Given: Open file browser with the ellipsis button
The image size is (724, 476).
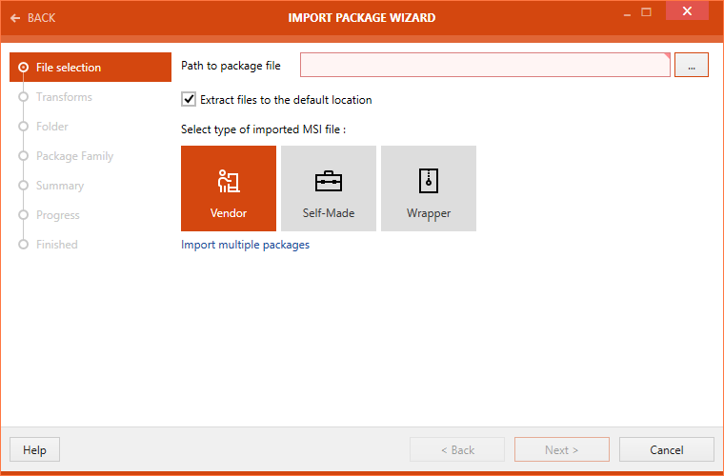Looking at the screenshot, I should pyautogui.click(x=692, y=65).
